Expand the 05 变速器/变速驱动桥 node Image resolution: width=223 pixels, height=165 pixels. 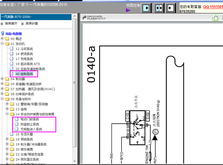click(2, 83)
